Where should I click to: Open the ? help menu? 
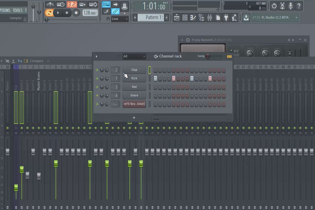coord(25,10)
